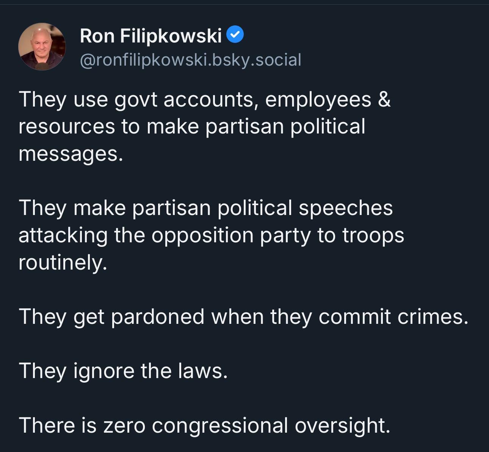Click the word "routinely." in the post
The image size is (489, 452).
[63, 262]
